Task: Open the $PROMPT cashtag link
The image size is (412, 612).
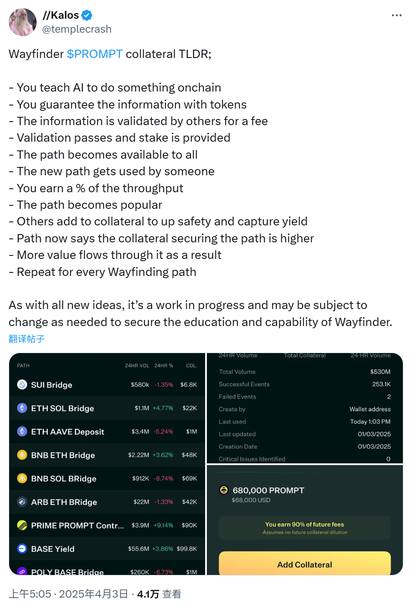Action: pyautogui.click(x=95, y=54)
